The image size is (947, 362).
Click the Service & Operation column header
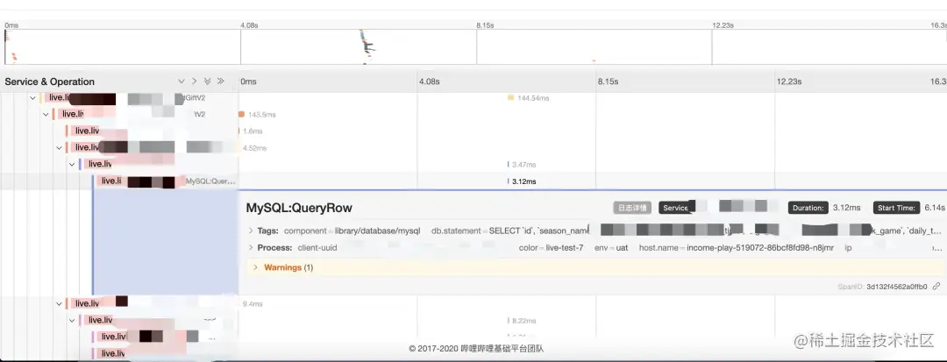pyautogui.click(x=49, y=82)
